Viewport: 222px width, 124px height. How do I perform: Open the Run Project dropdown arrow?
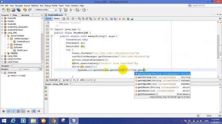(74, 10)
